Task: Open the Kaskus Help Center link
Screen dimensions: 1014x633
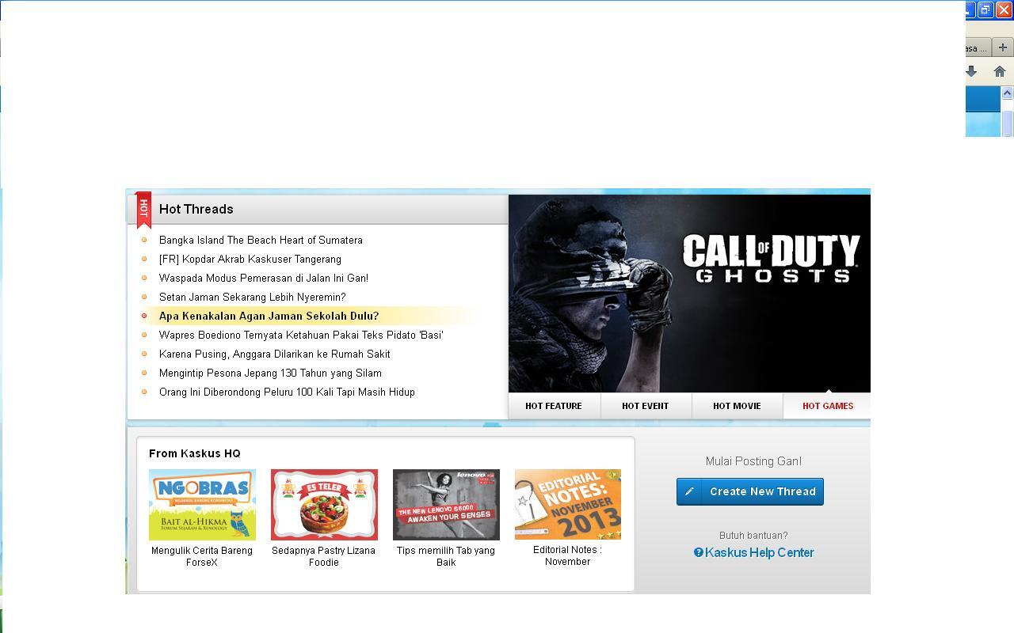Action: click(x=753, y=552)
